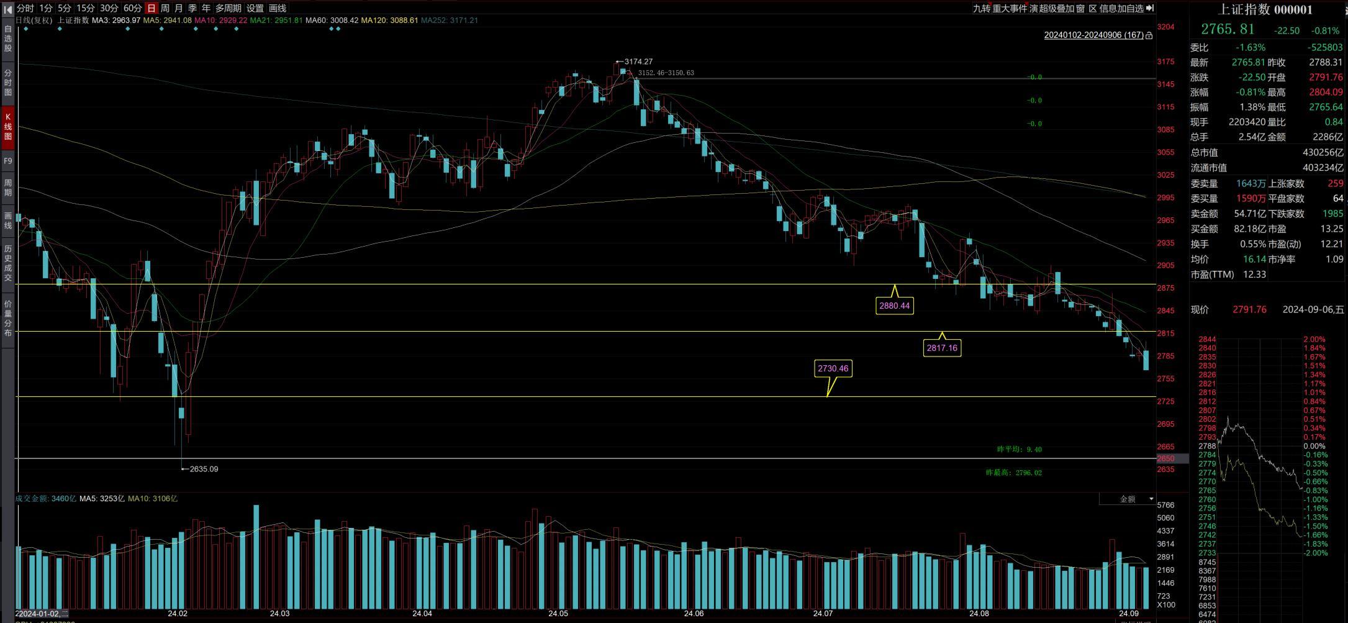Open the 多周期 multi-period view
1348x623 pixels.
pyautogui.click(x=228, y=8)
